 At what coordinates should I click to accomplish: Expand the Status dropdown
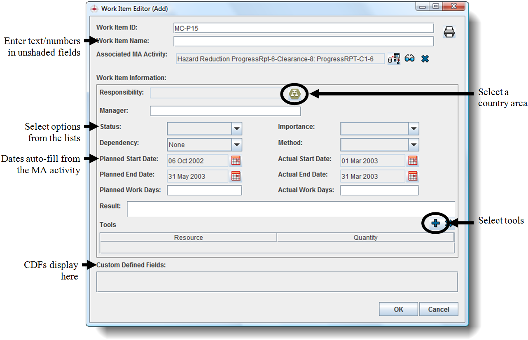tap(236, 129)
